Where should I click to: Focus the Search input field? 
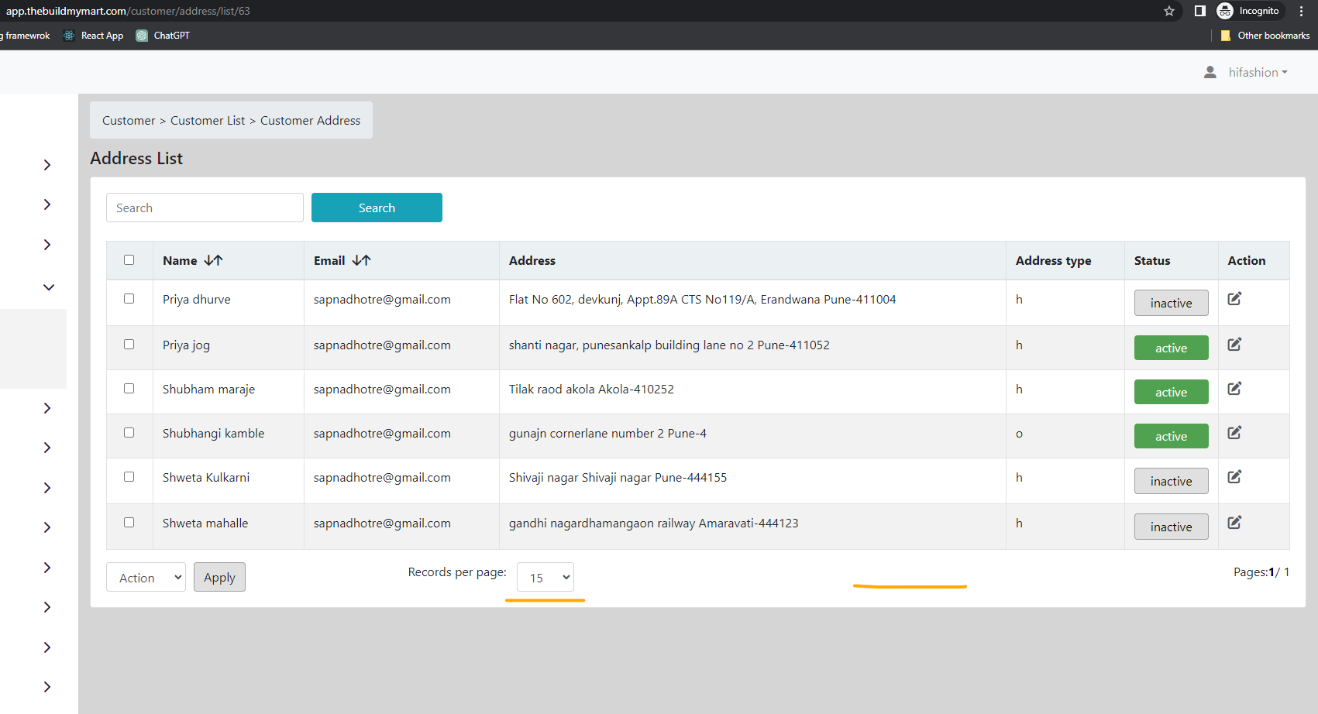point(205,208)
